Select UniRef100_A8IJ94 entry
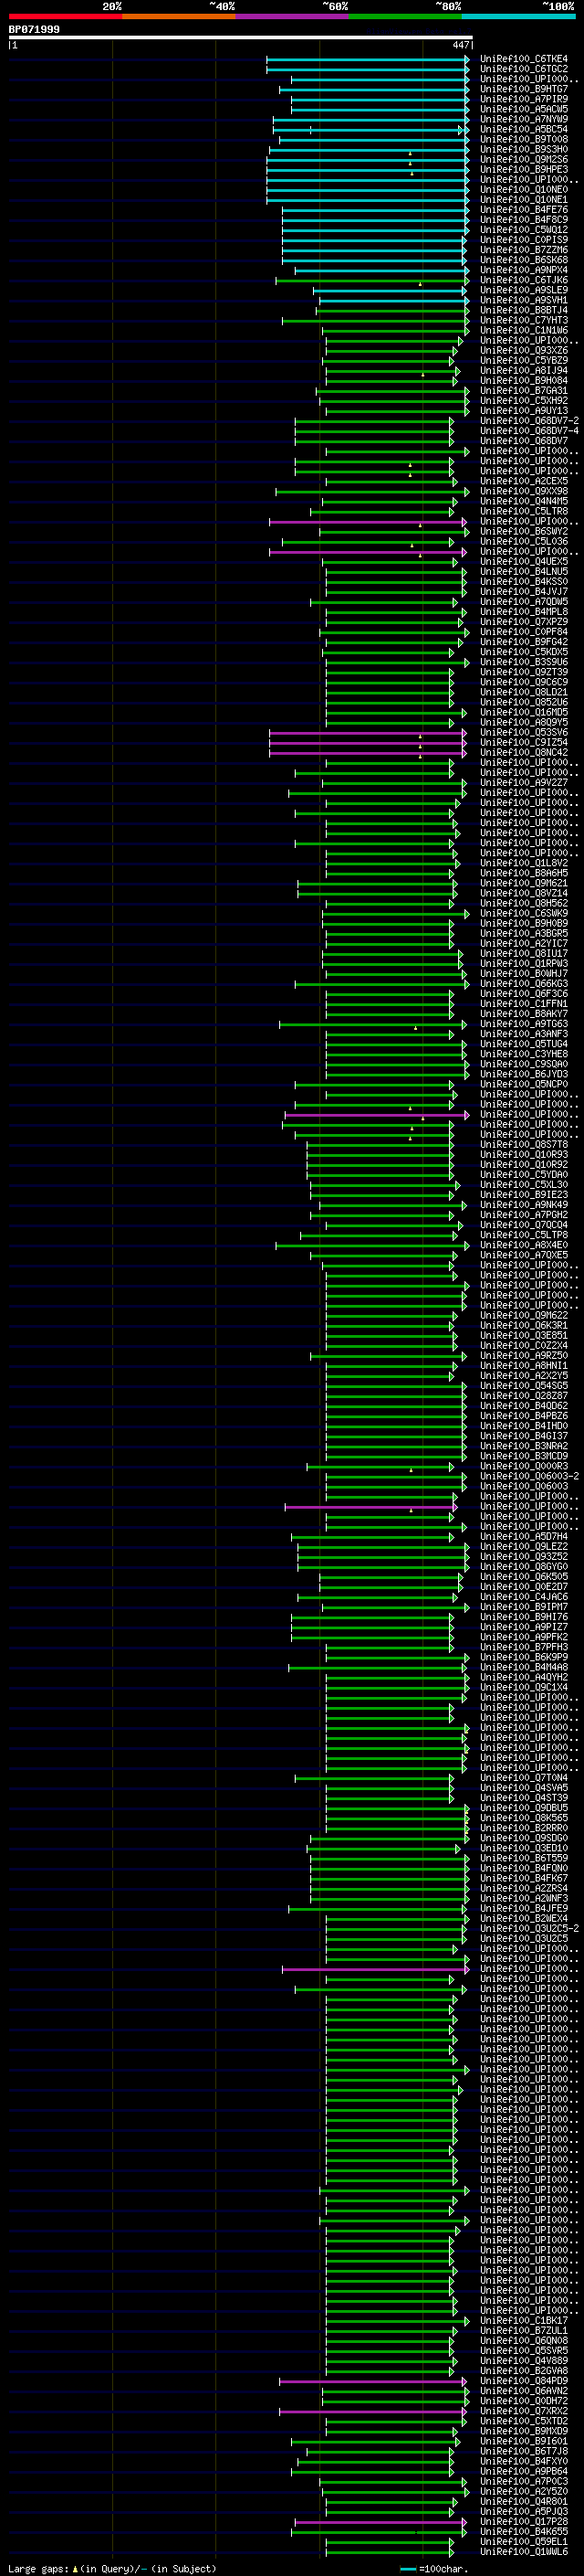 tap(523, 370)
